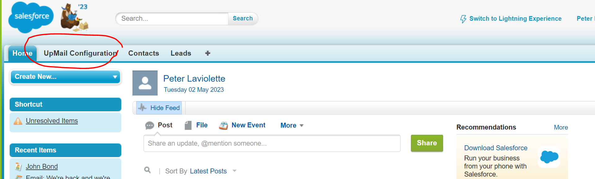This screenshot has height=179, width=595.
Task: Click the '23 Astro mascot image
Action: click(x=74, y=17)
